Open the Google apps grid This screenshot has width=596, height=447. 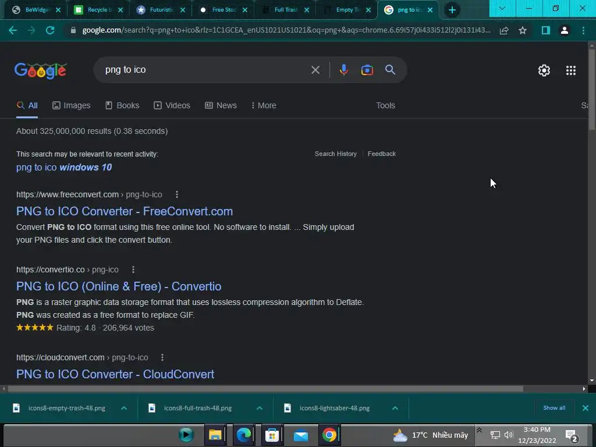click(x=571, y=70)
